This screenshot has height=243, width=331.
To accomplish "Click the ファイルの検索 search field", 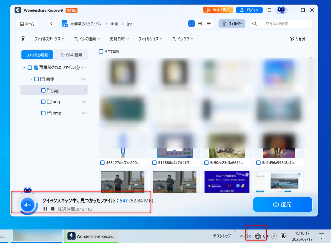I will pos(281,24).
